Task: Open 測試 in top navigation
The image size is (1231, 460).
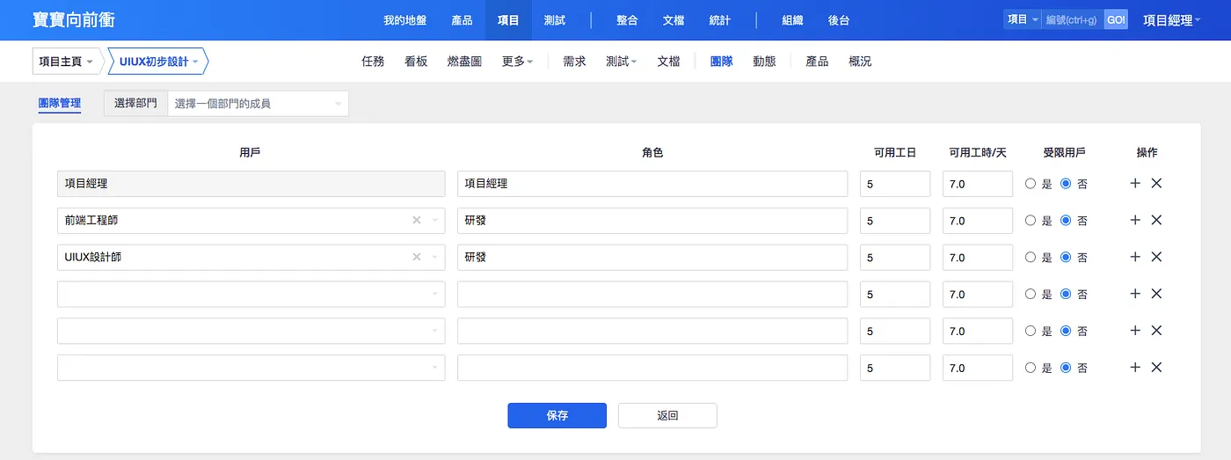Action: [x=555, y=20]
